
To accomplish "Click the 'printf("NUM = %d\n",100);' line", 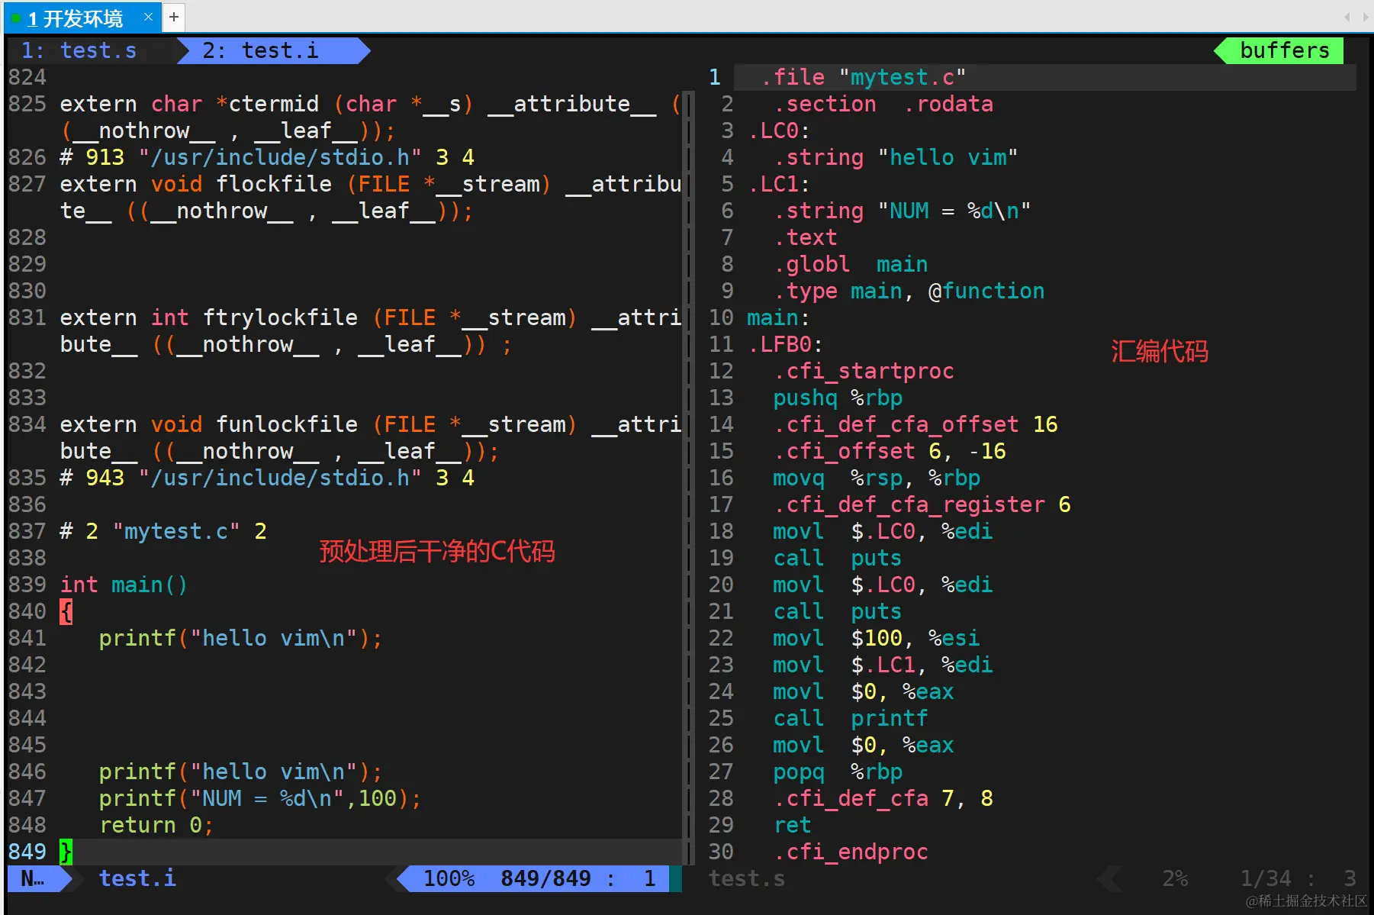I will click(260, 798).
